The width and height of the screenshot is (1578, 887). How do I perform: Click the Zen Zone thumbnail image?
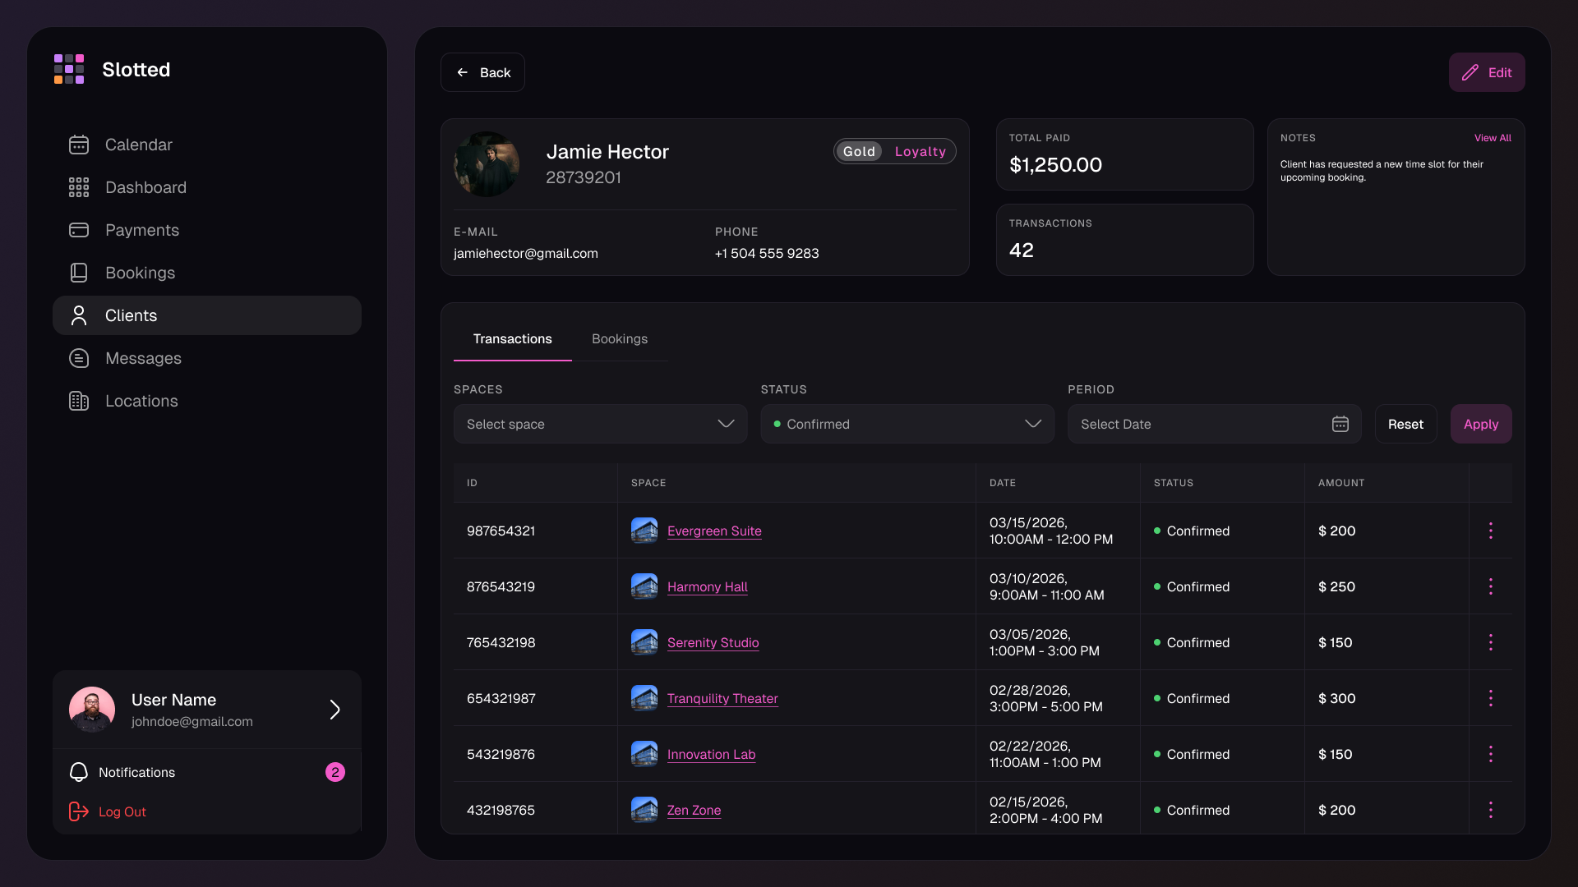pyautogui.click(x=644, y=810)
